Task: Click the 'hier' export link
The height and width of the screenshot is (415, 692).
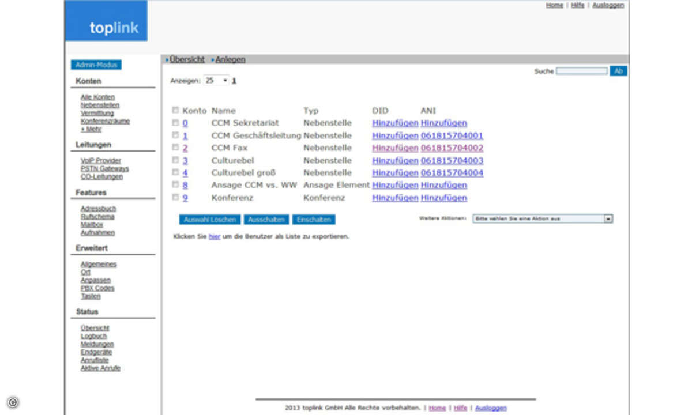Action: click(215, 236)
